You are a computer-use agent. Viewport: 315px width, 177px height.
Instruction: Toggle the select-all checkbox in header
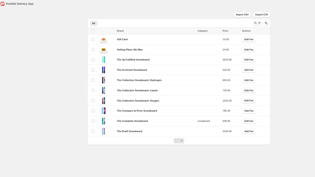click(93, 31)
